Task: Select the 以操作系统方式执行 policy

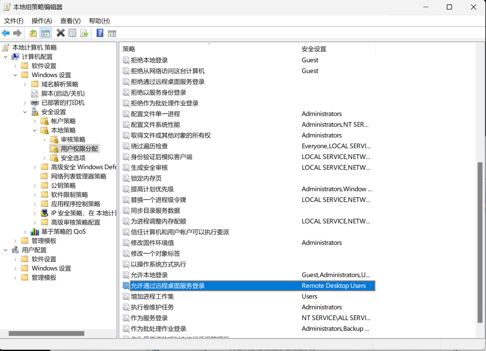Action: [x=158, y=264]
